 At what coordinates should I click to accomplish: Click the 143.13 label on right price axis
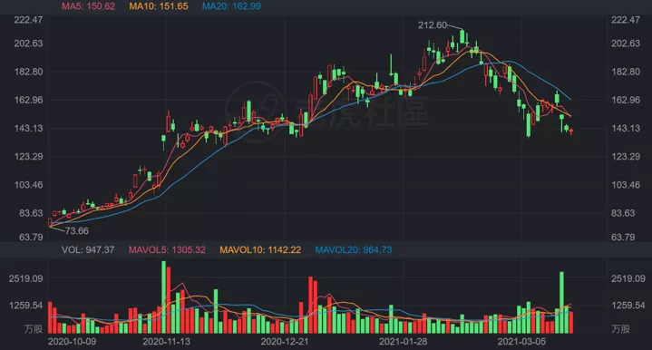coord(626,129)
